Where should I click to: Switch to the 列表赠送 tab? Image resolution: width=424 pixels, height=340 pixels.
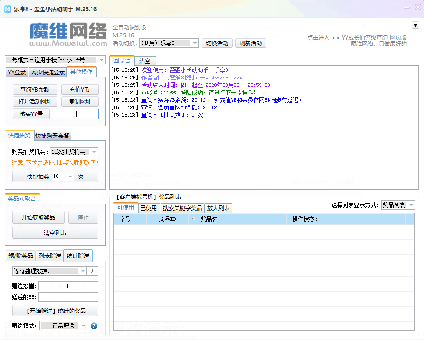49,255
